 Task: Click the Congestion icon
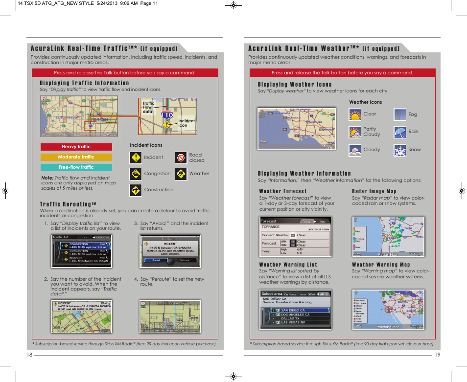point(136,174)
